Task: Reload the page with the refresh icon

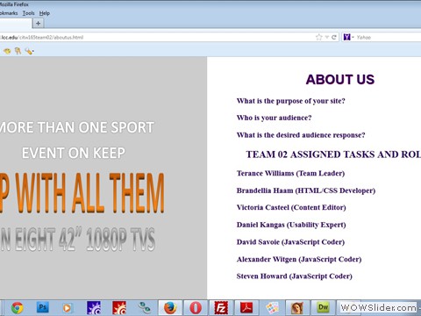Action: tap(334, 37)
